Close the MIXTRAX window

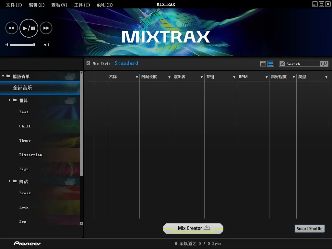(x=328, y=4)
